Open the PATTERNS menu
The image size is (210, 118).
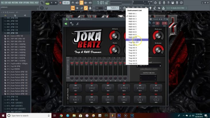[15, 3]
